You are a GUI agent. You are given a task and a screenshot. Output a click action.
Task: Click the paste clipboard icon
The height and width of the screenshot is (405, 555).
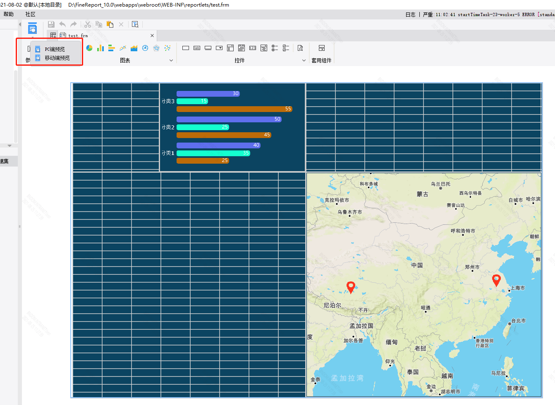(110, 24)
